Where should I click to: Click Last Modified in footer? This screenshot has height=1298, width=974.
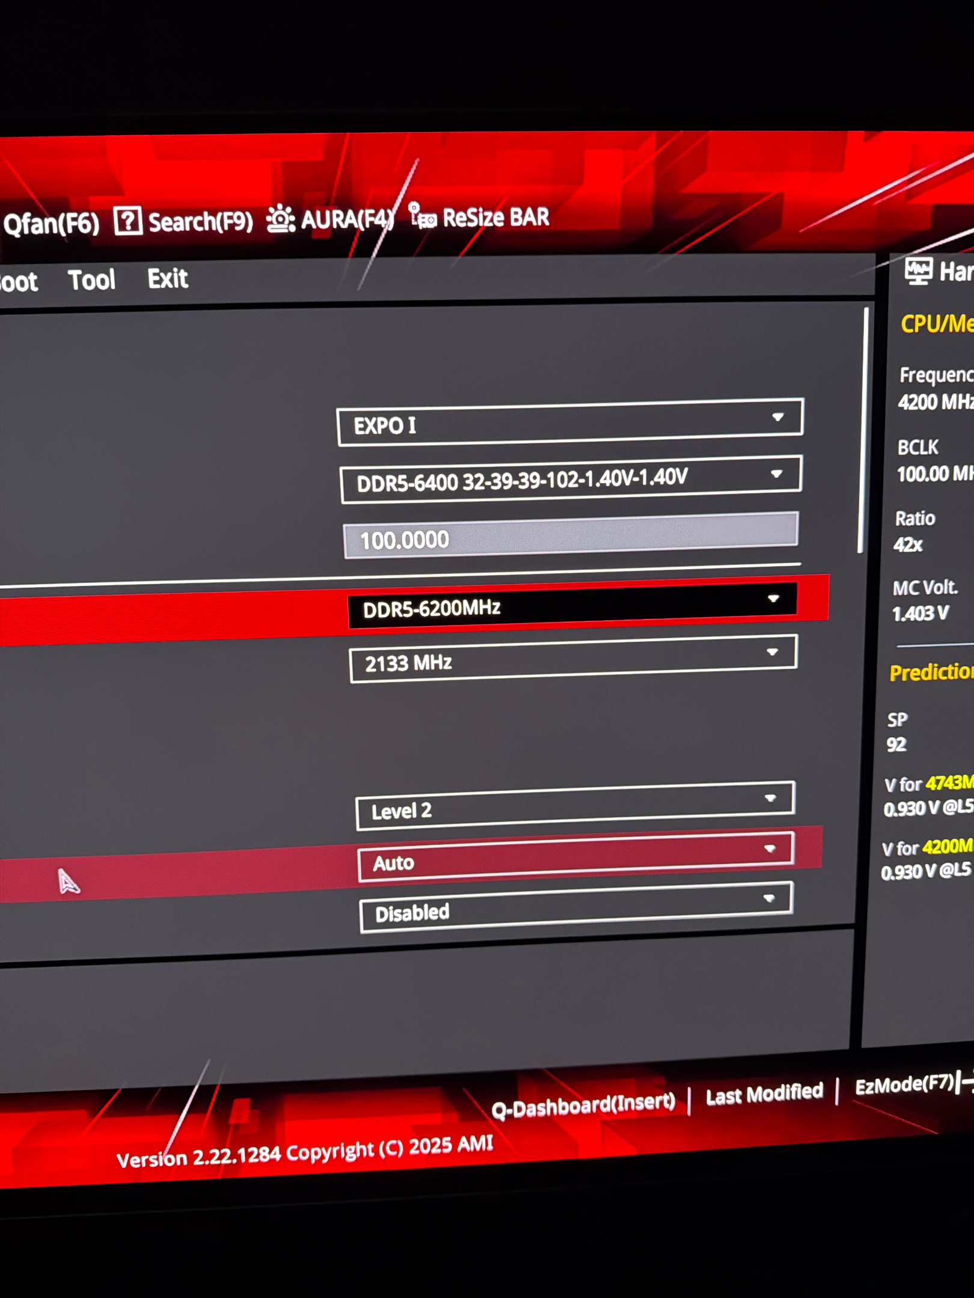tap(764, 1094)
